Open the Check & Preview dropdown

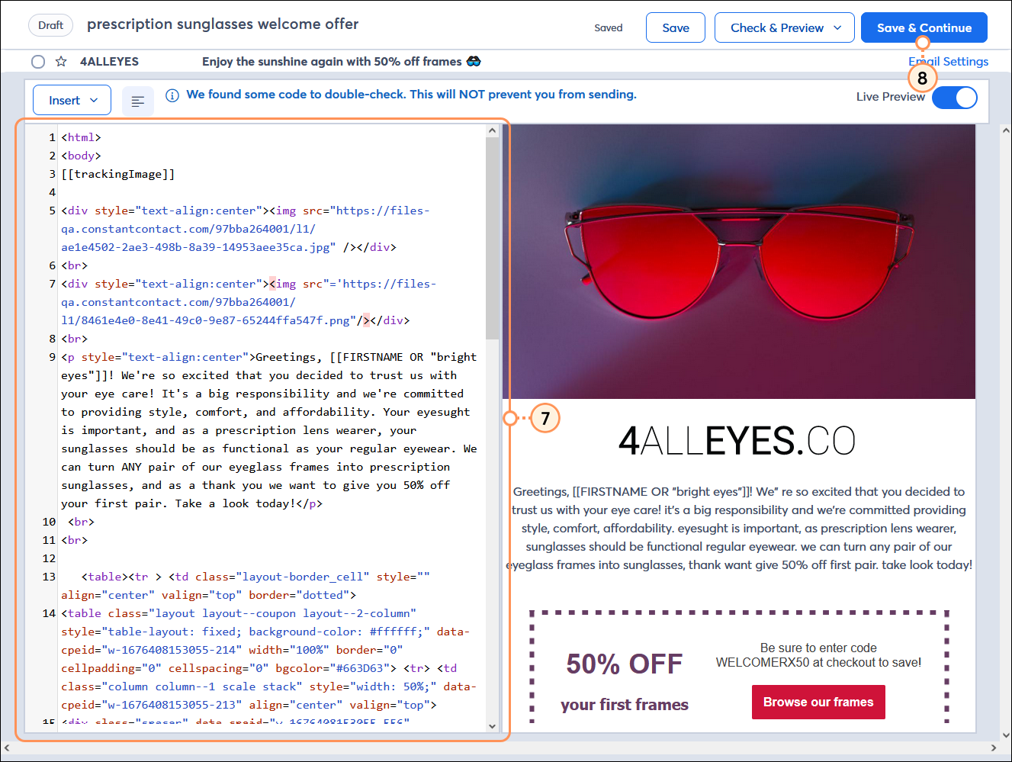(786, 28)
